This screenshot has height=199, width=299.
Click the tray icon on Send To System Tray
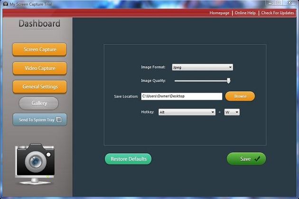click(x=59, y=120)
